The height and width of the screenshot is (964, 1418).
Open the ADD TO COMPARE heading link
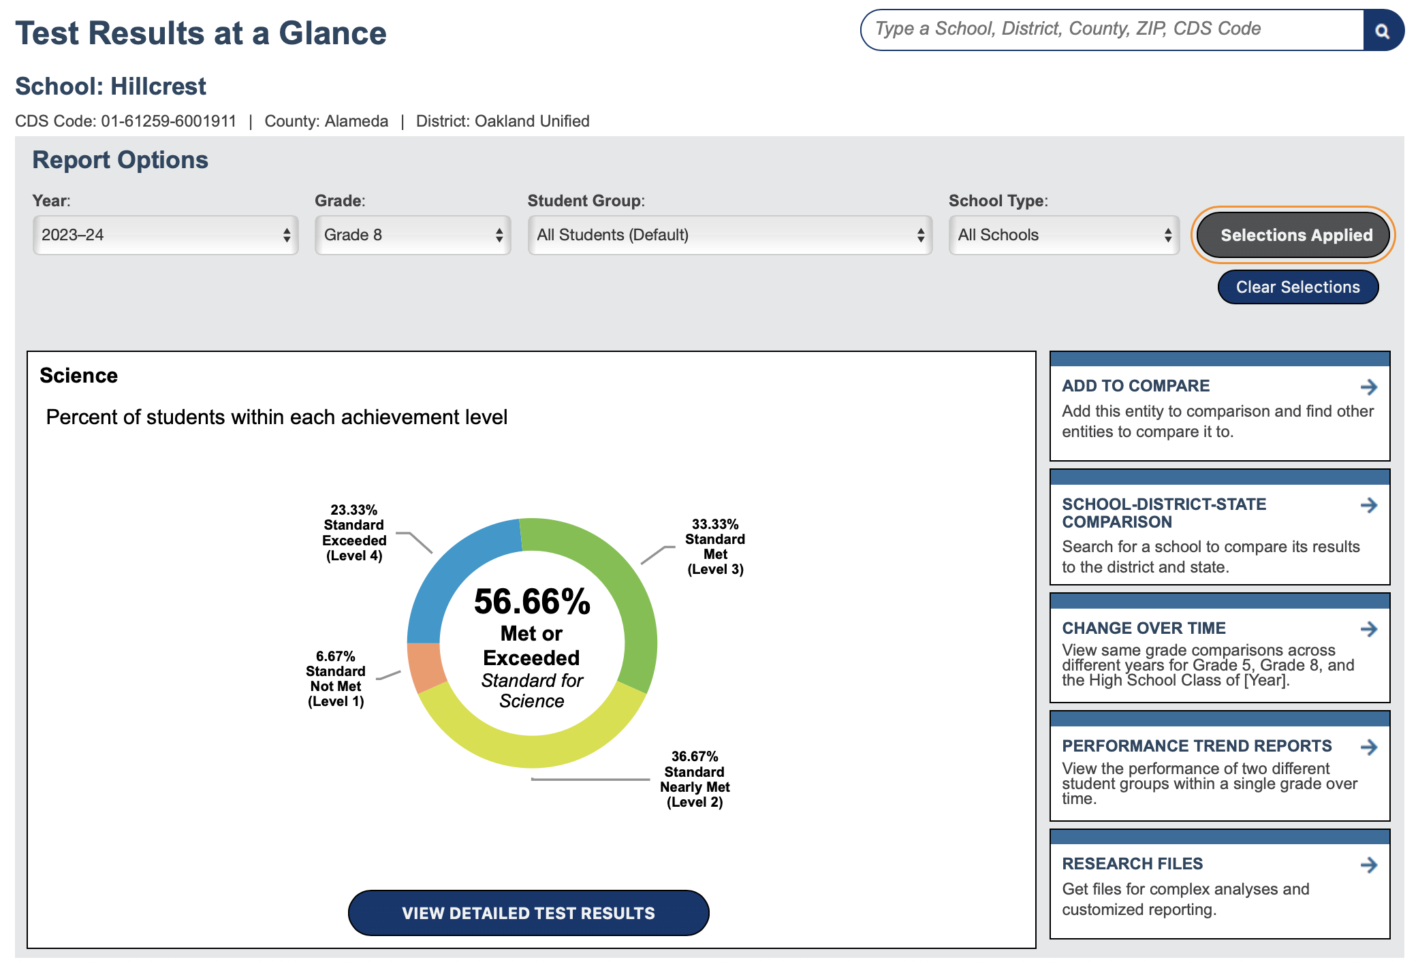coord(1135,386)
